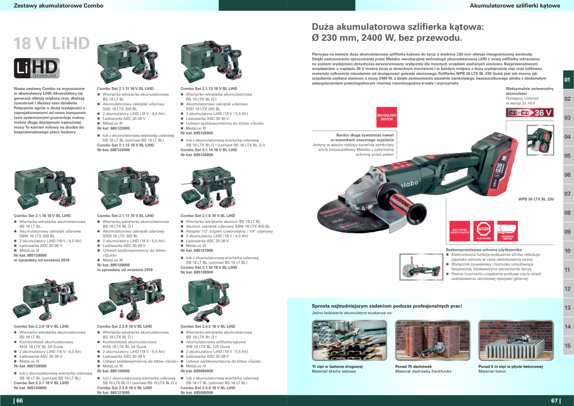574x406 pixels.
Task: Click caption '11 cięć w barierze drogowej'
Action: pos(337,367)
